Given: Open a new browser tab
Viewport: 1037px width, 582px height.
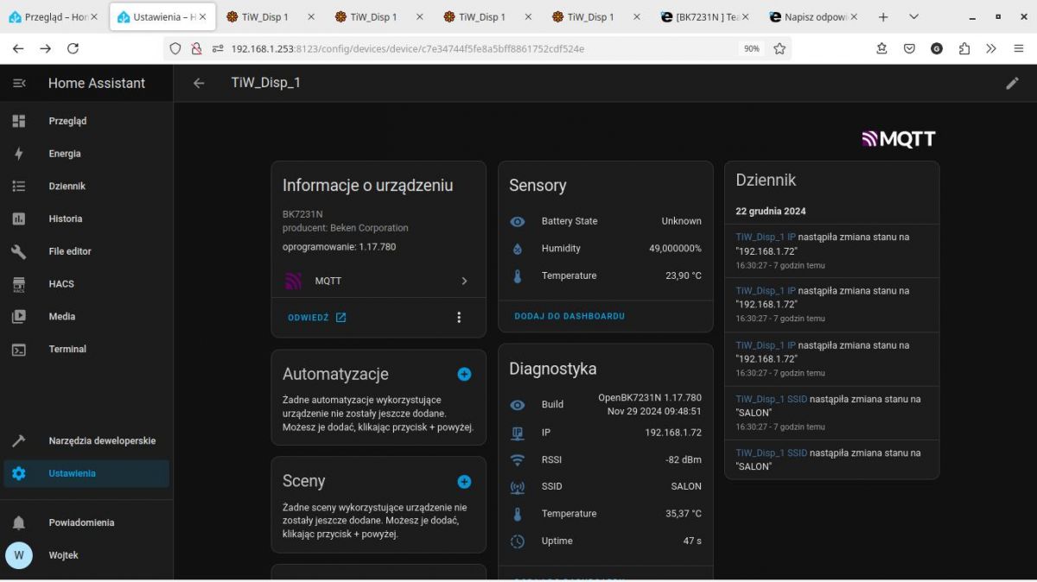Looking at the screenshot, I should pyautogui.click(x=883, y=17).
